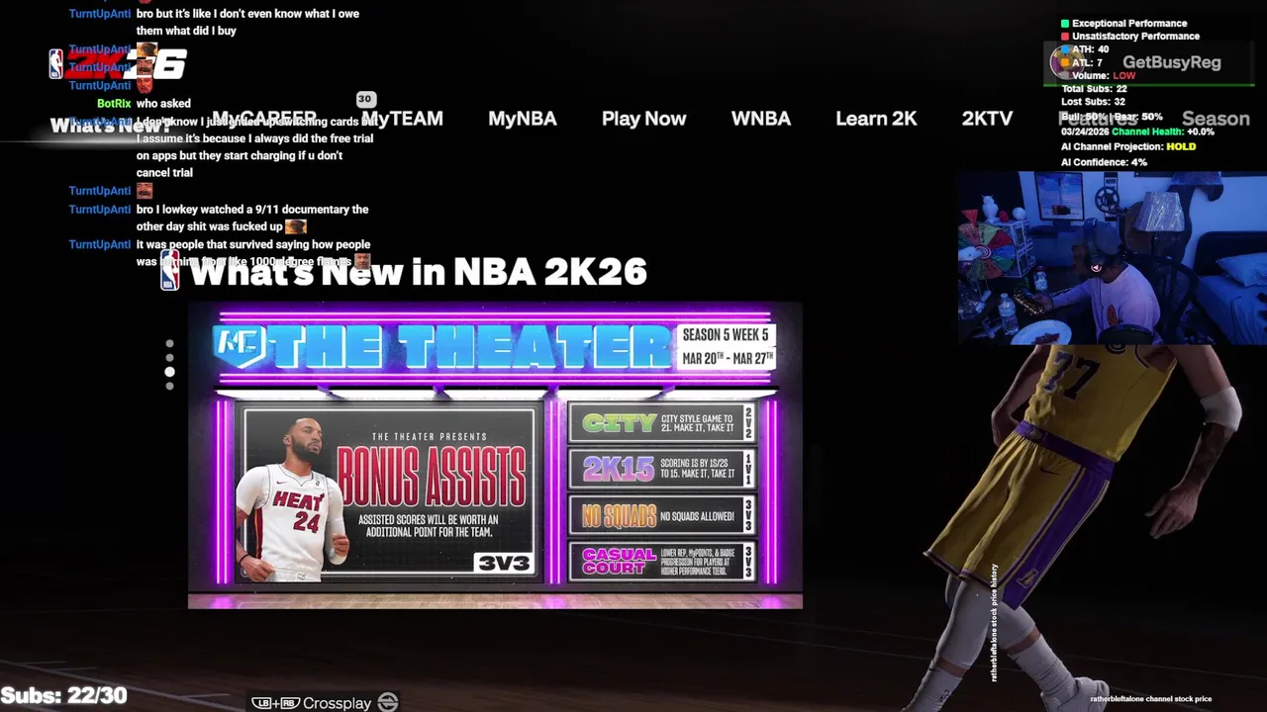Image resolution: width=1267 pixels, height=712 pixels.
Task: Choose the CASUAL COURT mode row
Action: click(662, 561)
